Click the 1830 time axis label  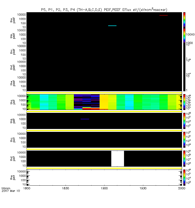pos(66,188)
